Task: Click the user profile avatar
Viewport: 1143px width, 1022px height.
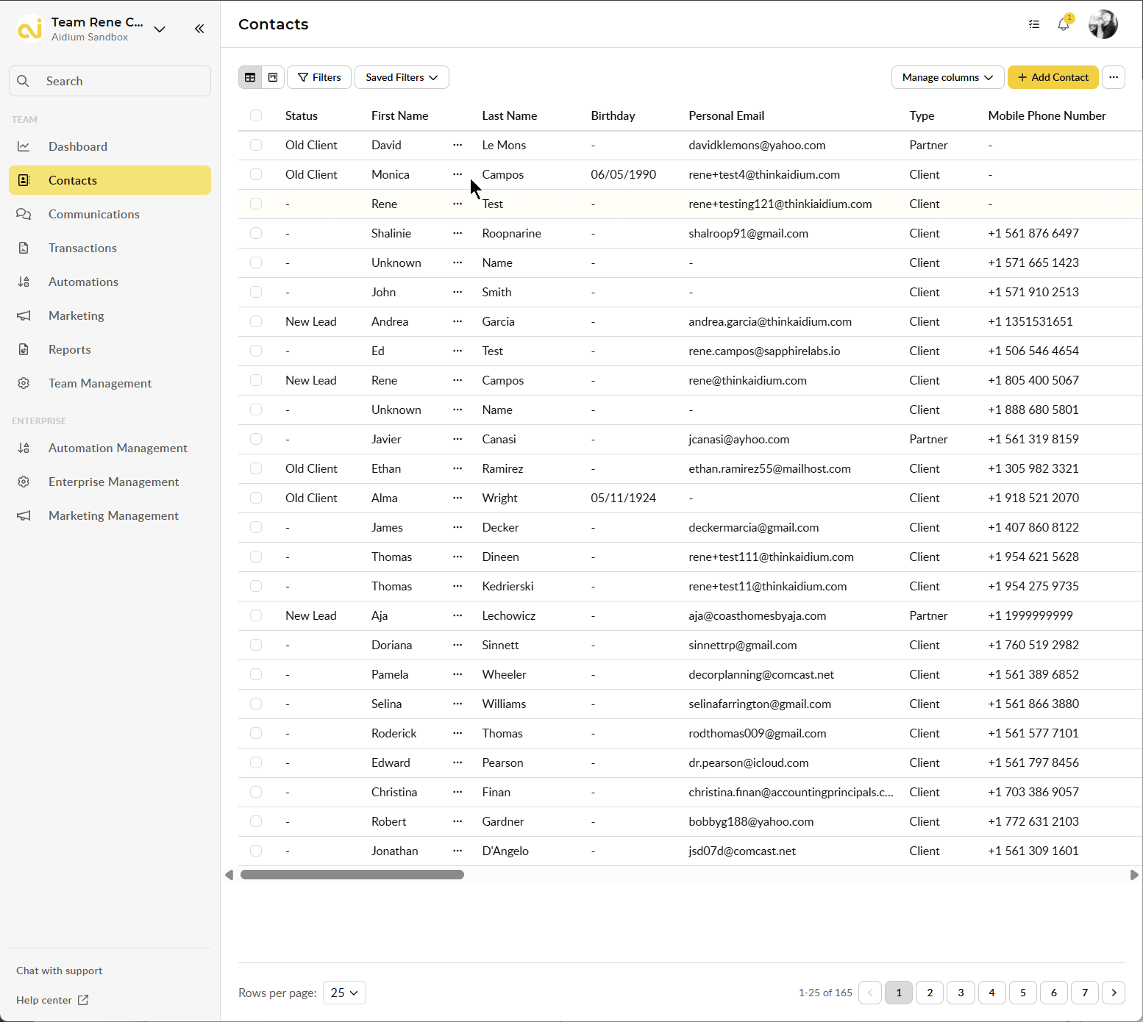Action: pos(1103,24)
